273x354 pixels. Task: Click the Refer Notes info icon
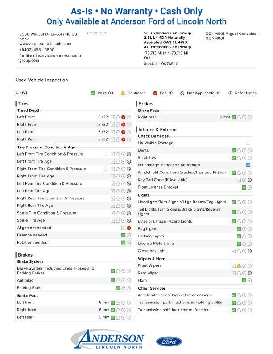click(x=231, y=93)
